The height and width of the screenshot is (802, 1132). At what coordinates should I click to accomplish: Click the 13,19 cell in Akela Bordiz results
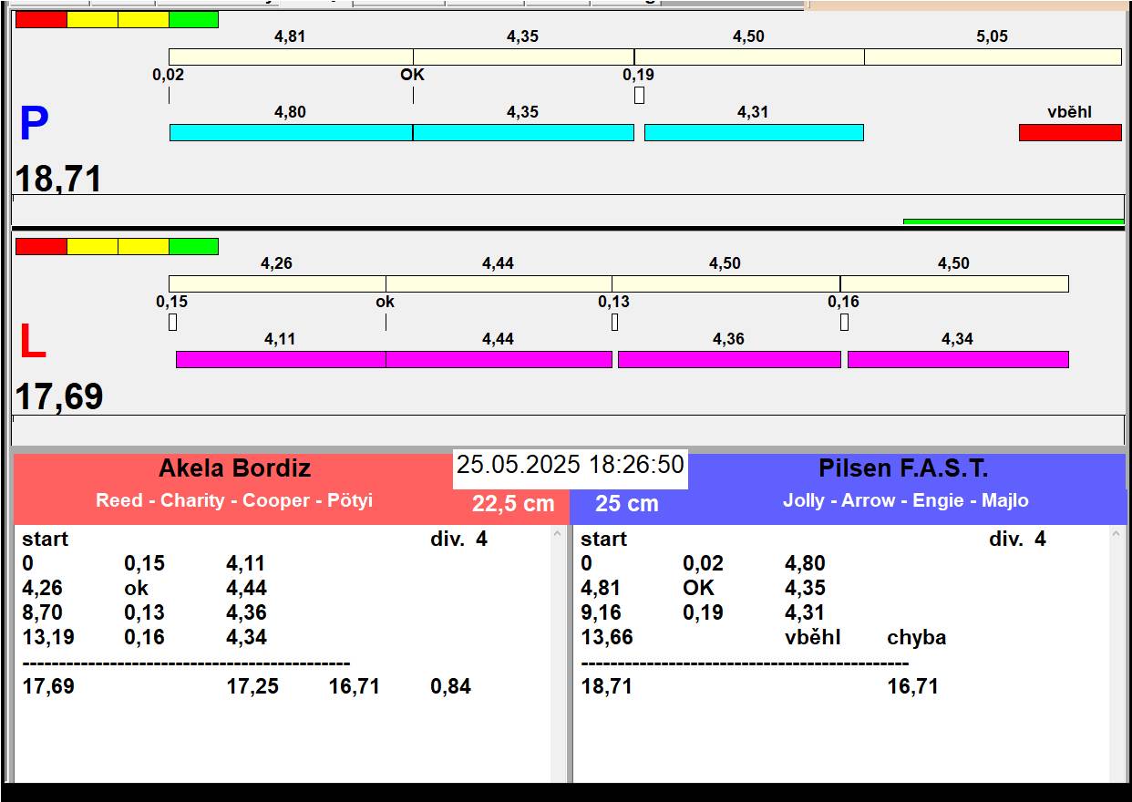pyautogui.click(x=48, y=637)
